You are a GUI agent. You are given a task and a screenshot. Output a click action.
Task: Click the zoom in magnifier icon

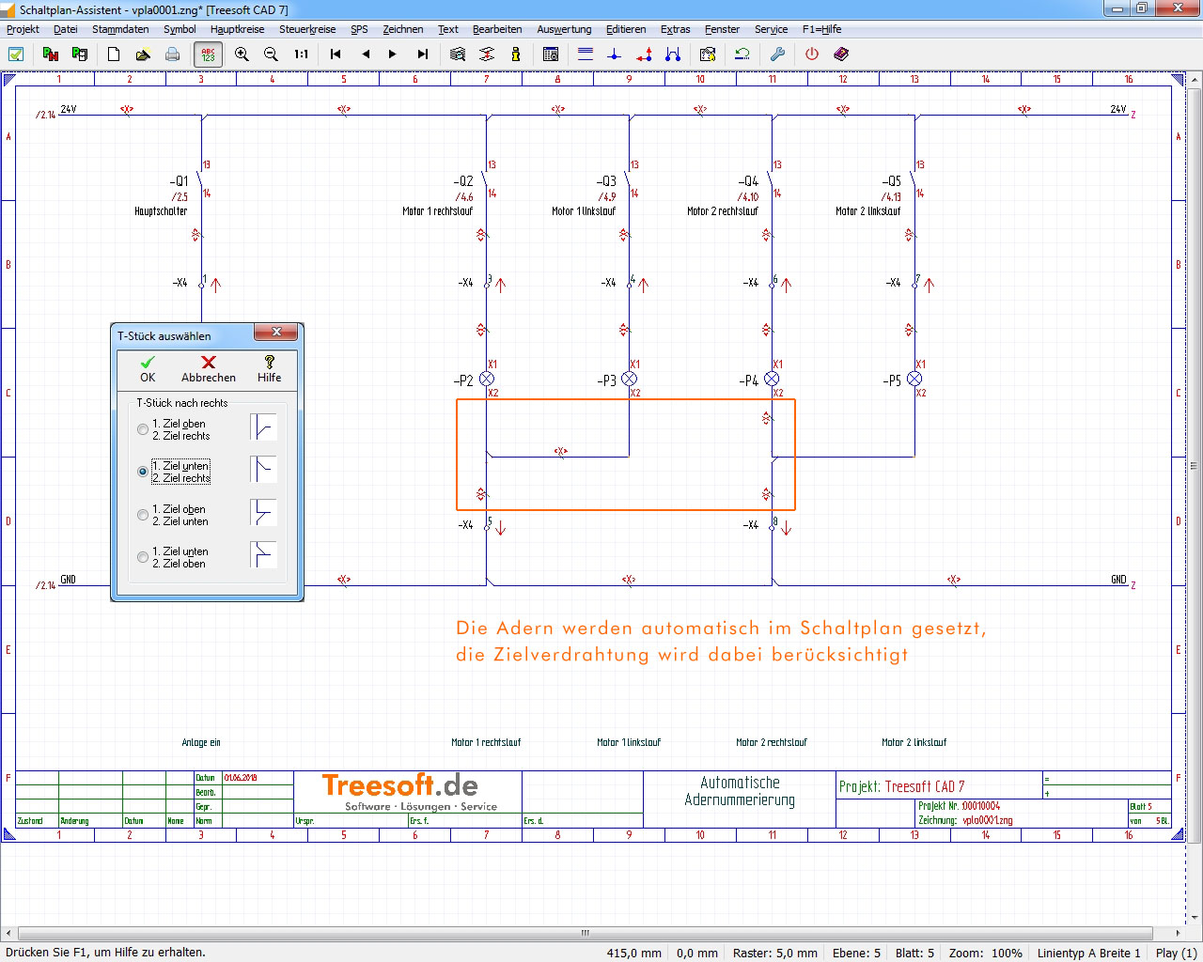(242, 54)
